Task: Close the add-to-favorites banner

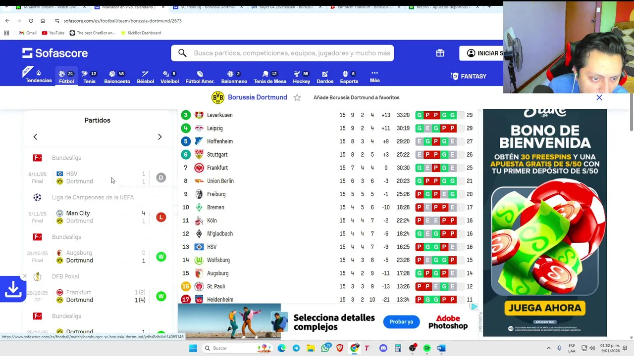Action: tap(599, 97)
